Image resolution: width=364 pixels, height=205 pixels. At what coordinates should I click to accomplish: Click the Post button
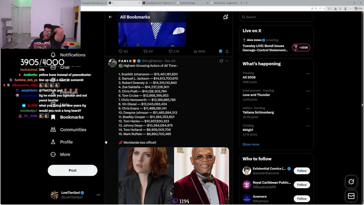point(73,170)
